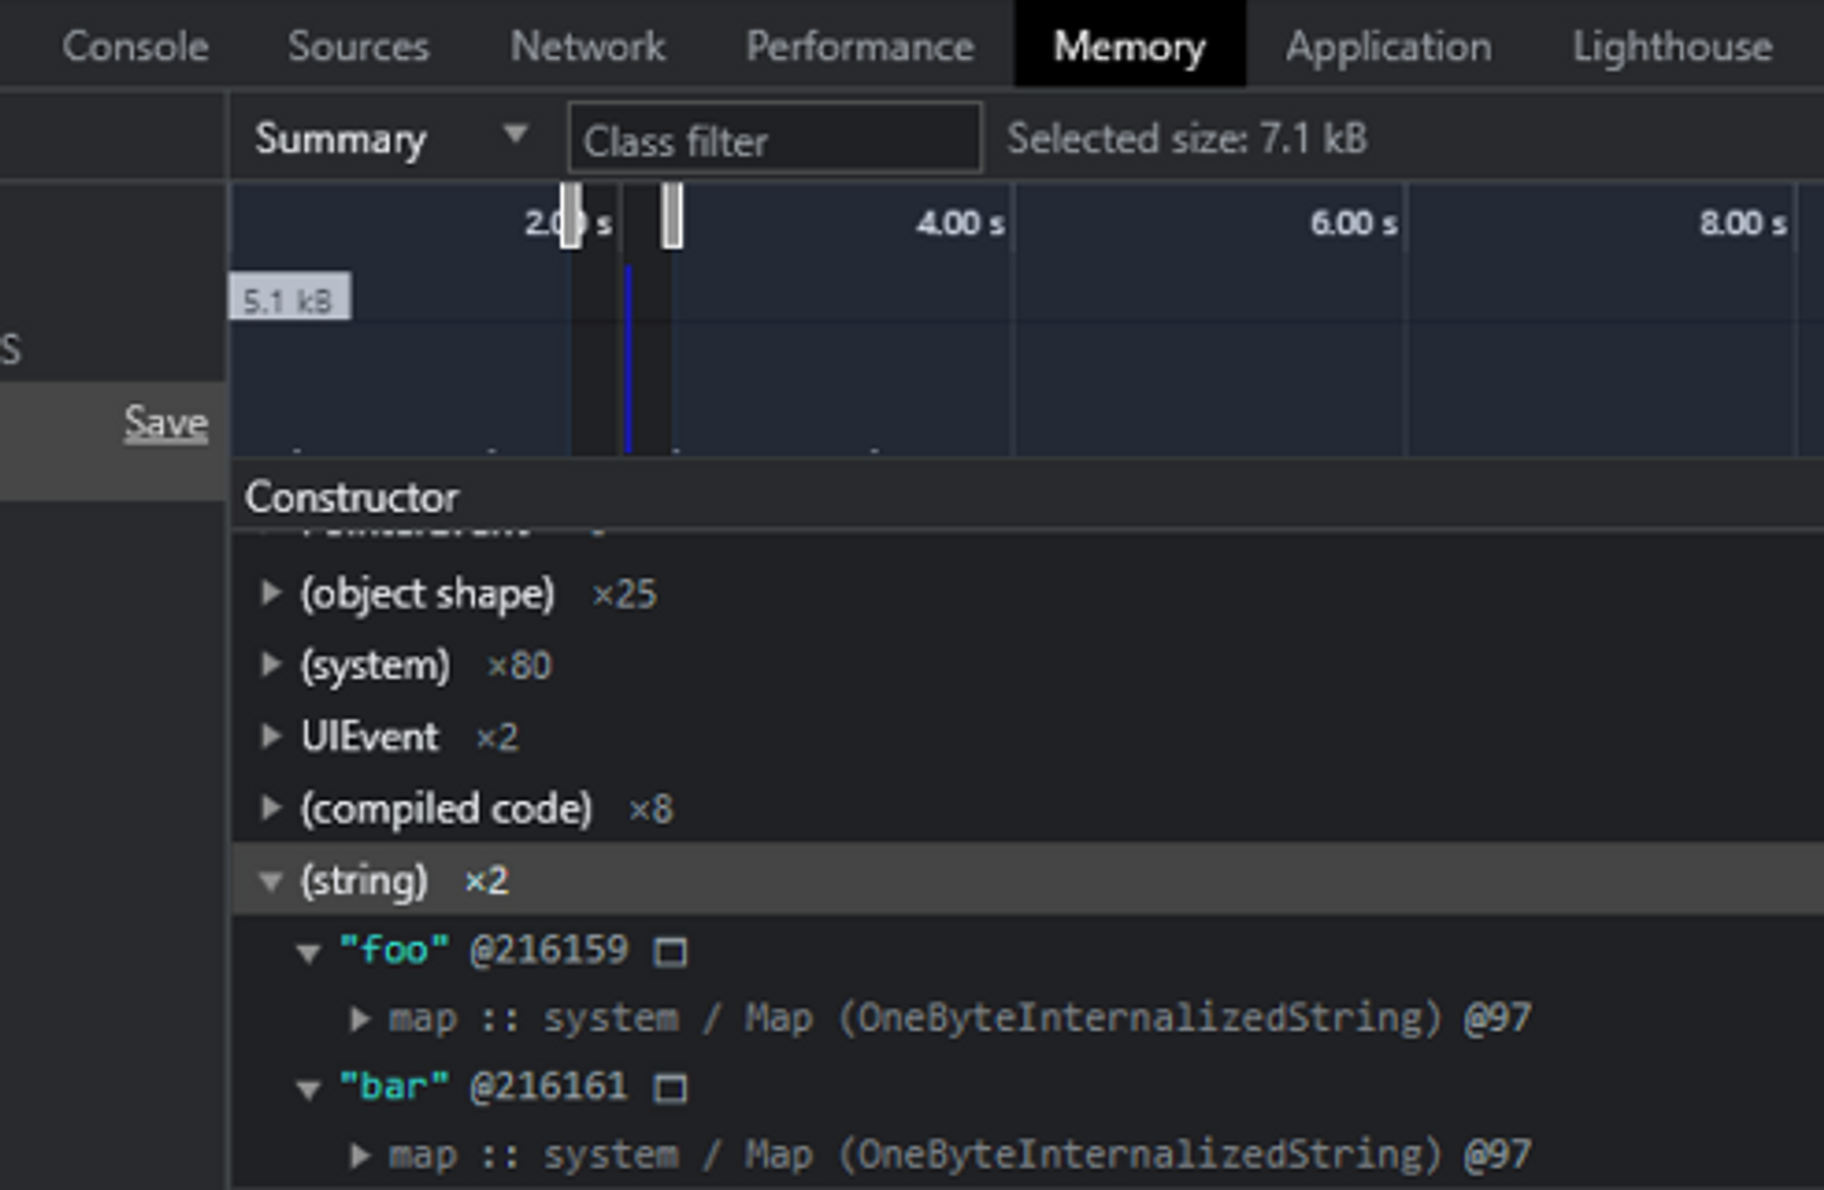Screen dimensions: 1824x1190
Task: Focus the Class filter input field
Action: (x=774, y=140)
